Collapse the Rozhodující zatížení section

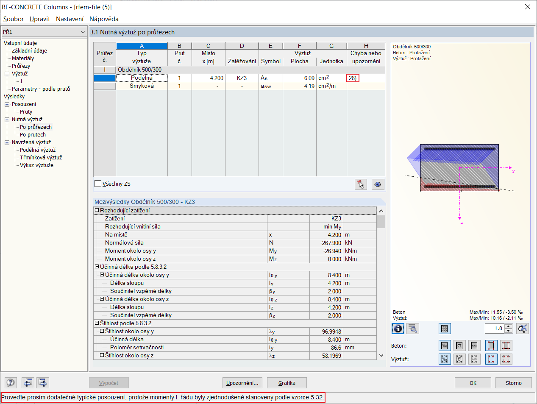97,210
